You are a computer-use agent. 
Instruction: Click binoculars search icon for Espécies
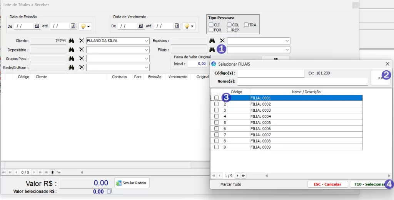[212, 41]
